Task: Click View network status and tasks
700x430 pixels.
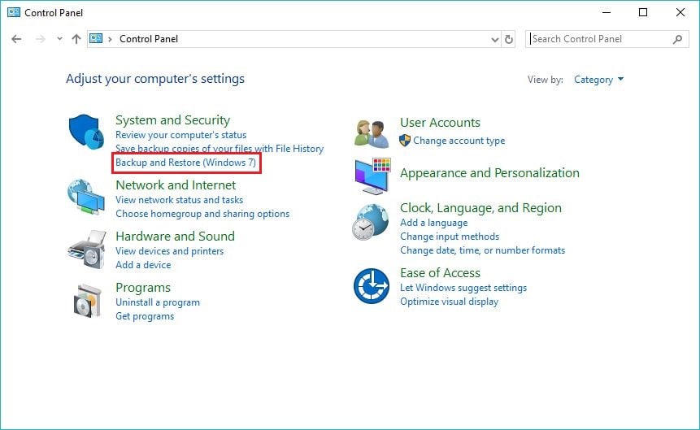Action: pyautogui.click(x=180, y=200)
